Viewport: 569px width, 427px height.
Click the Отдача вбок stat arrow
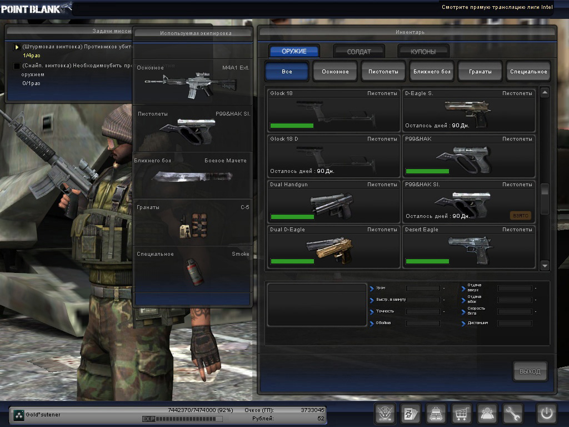(x=463, y=300)
